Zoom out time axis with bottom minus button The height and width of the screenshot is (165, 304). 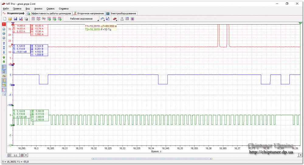coord(9,155)
